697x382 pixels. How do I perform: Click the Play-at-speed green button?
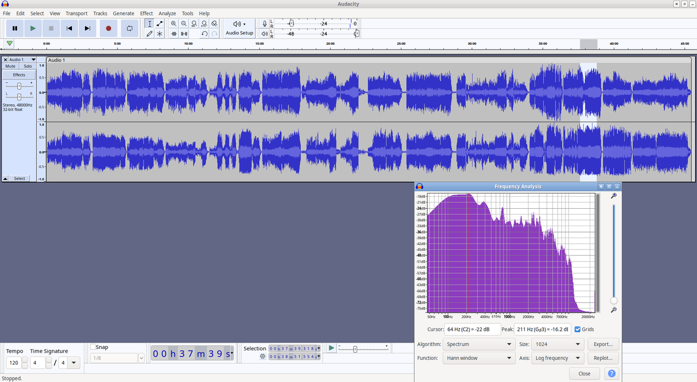[x=331, y=348]
